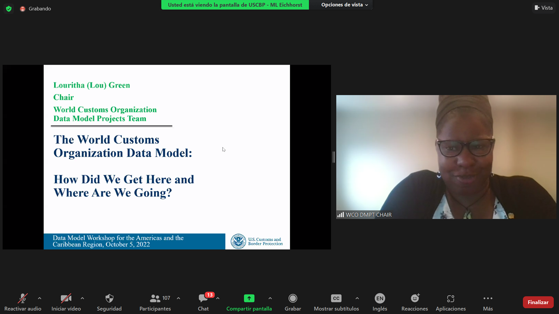Image resolution: width=559 pixels, height=314 pixels.
Task: Open the Opciones de vista dropdown
Action: coord(345,5)
